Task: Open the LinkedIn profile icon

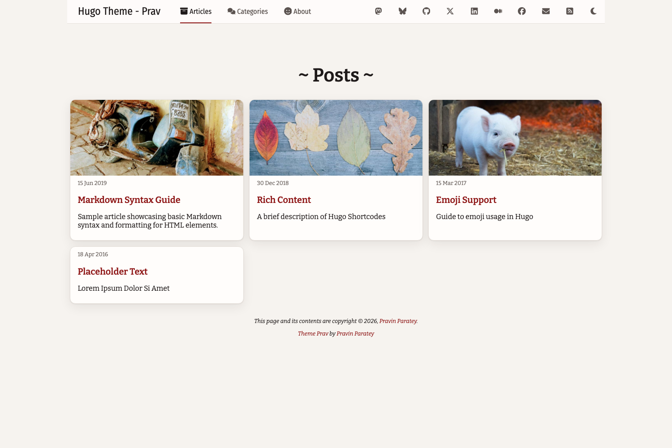Action: [x=474, y=11]
